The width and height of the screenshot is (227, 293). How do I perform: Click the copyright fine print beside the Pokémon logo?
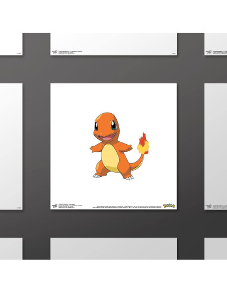pos(127,207)
